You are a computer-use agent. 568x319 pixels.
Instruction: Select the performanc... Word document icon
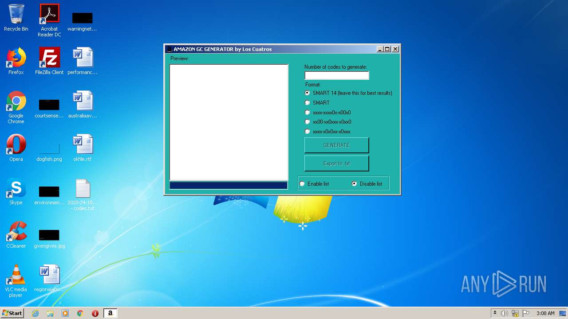pos(83,62)
